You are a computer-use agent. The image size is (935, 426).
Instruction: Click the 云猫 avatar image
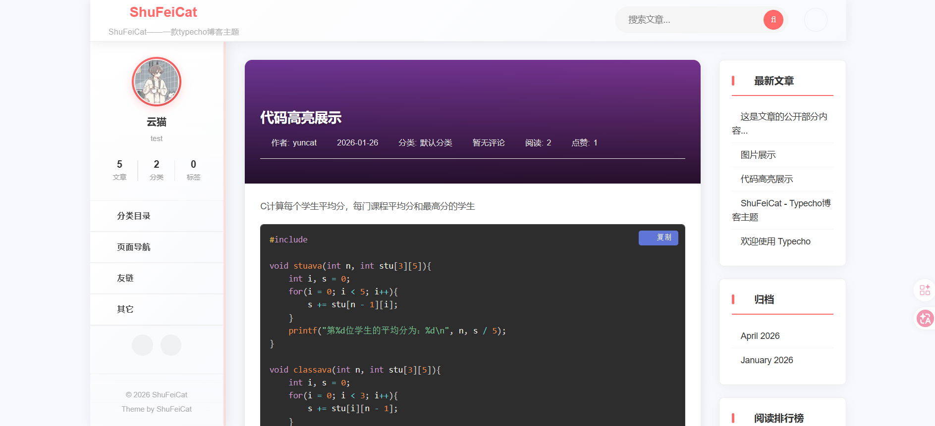click(157, 82)
